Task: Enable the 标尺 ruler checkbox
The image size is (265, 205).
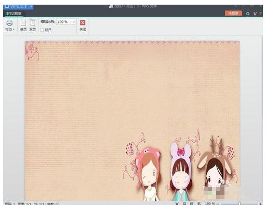Action: point(42,30)
